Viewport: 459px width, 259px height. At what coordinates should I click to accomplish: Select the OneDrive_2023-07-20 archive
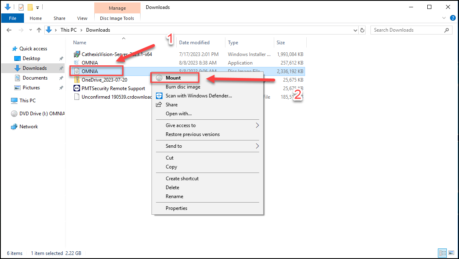point(104,80)
